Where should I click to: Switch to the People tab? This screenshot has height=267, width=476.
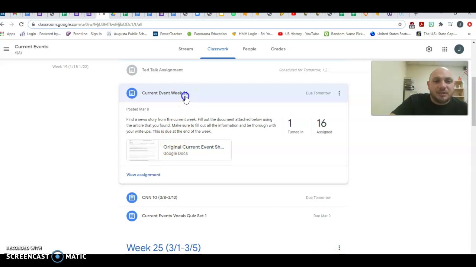(x=250, y=49)
